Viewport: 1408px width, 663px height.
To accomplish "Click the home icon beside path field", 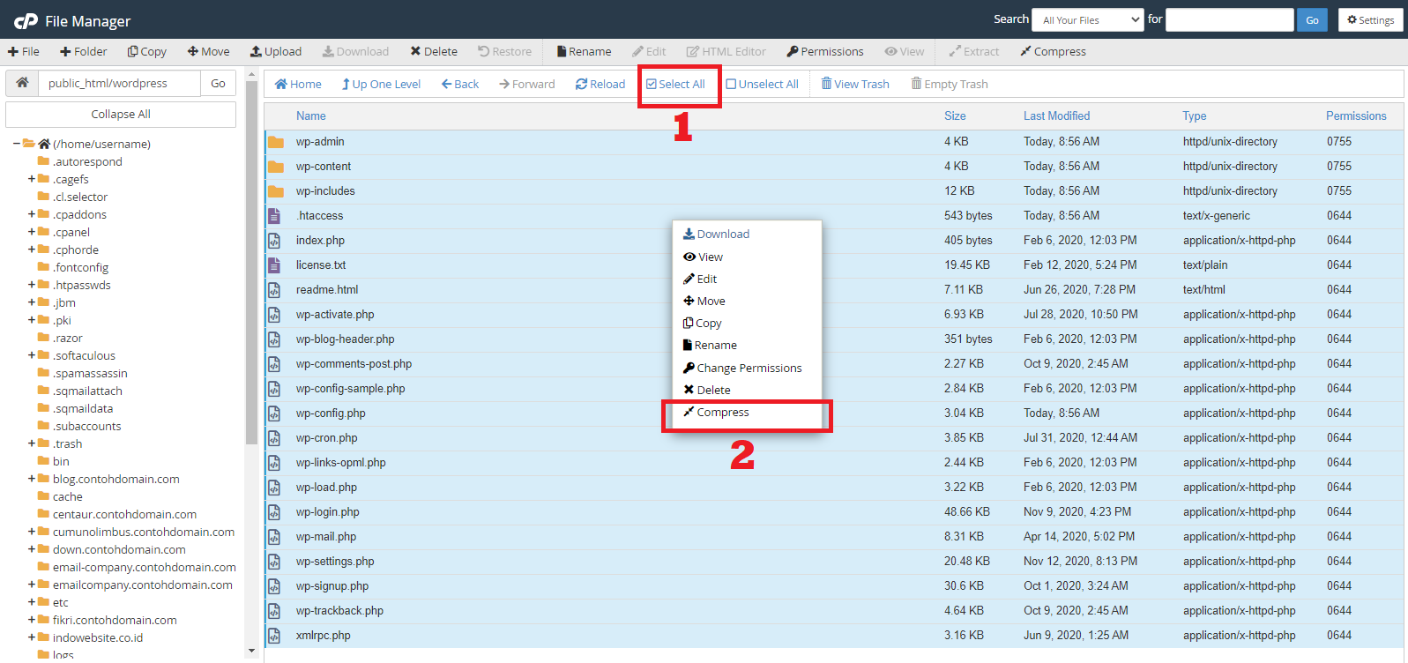I will pos(22,83).
